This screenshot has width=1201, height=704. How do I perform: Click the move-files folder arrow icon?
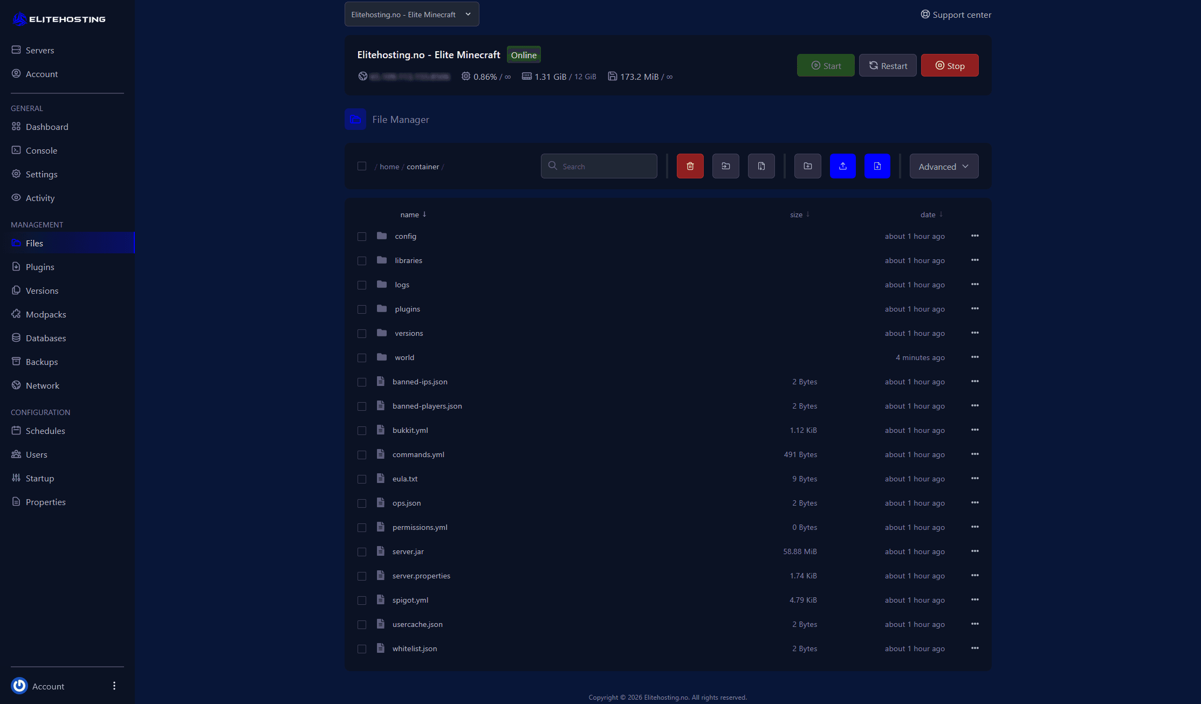click(725, 166)
